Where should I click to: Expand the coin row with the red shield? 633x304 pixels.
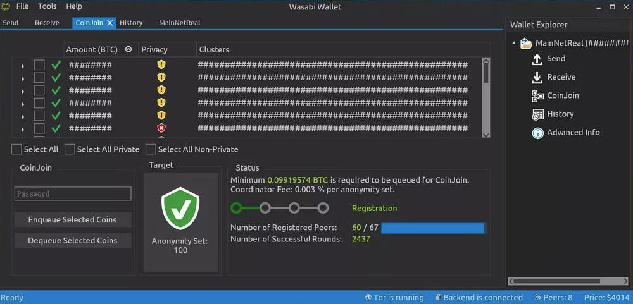[23, 130]
